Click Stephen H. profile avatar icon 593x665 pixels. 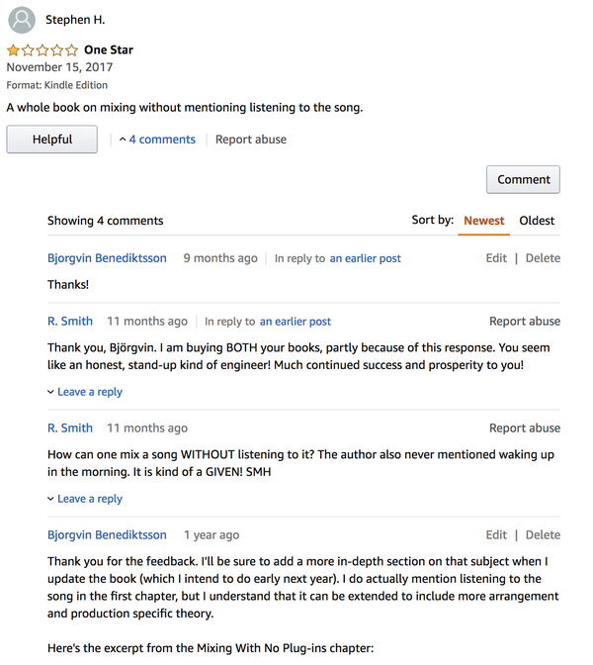21,20
